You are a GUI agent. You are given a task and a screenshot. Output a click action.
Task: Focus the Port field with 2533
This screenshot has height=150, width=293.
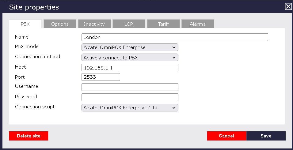101,77
